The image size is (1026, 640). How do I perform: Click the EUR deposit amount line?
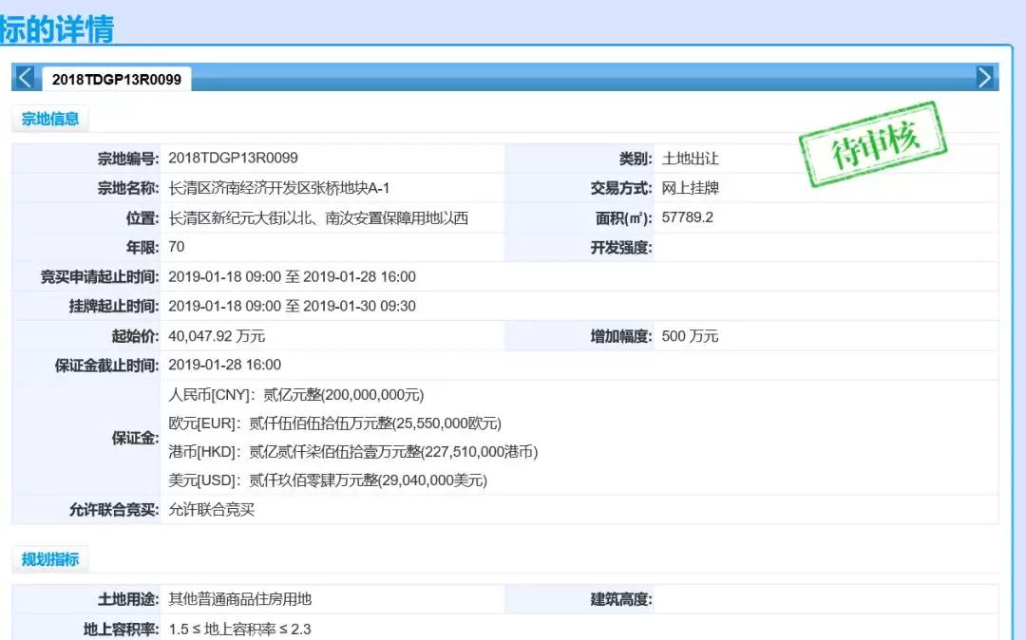(334, 424)
